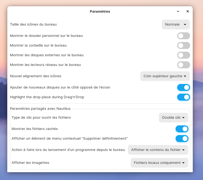Viewport: 203px width, 180px height.
Task: Turn off Highlight drop place during Drag'n'Drop
Action: point(183,97)
